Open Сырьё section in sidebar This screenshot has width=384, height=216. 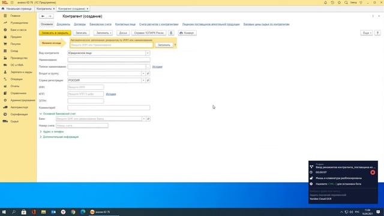coord(14,121)
